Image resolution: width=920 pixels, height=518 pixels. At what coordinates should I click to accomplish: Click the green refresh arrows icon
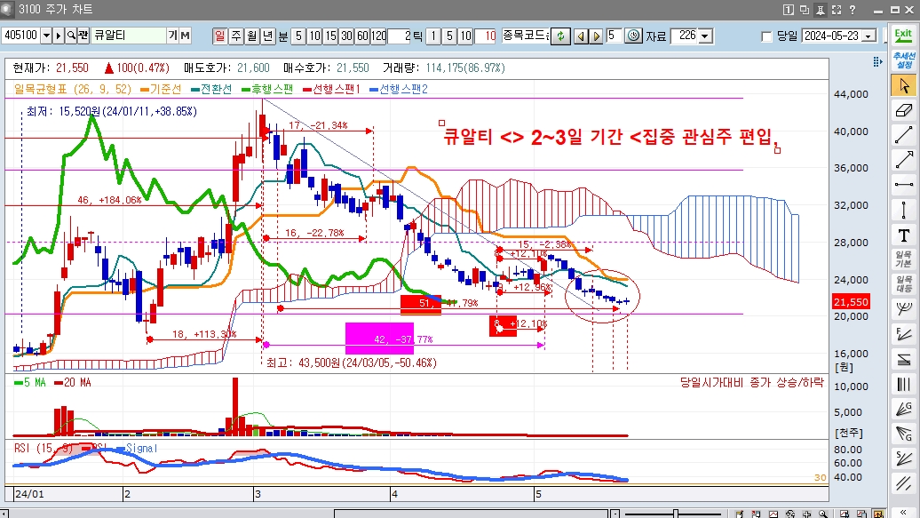560,36
